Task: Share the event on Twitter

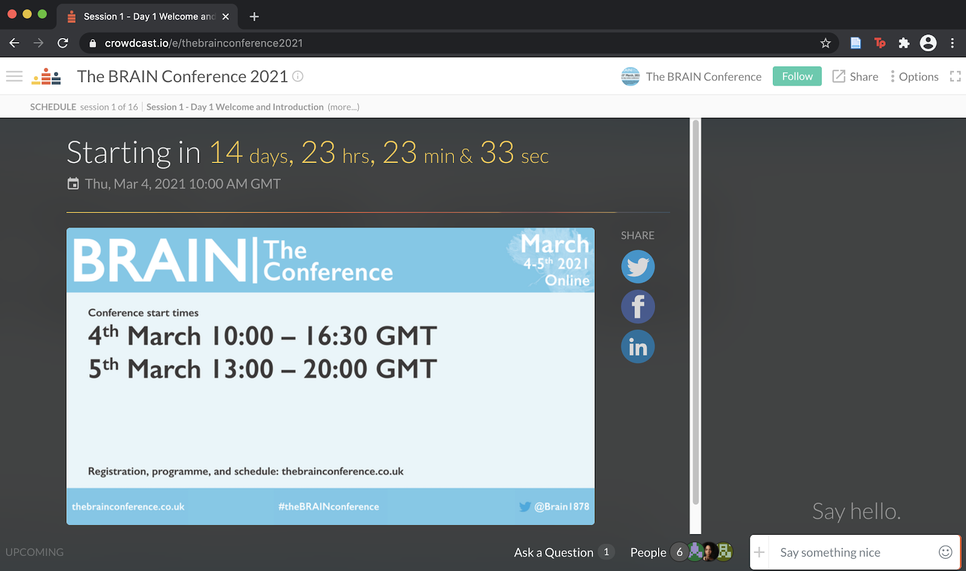Action: 638,267
